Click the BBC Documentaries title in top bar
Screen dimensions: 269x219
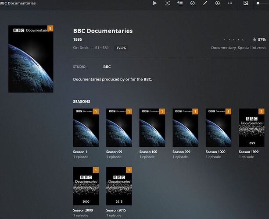(x=18, y=3)
